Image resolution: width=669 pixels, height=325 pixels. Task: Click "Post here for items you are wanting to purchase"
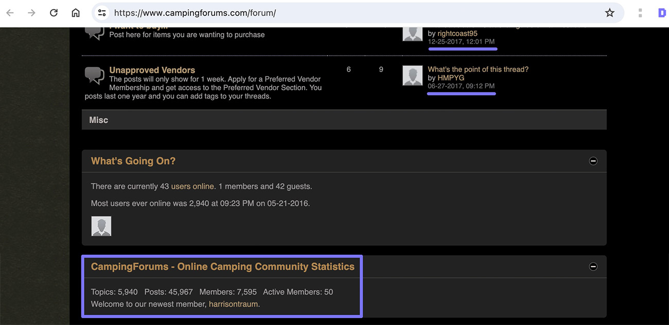pyautogui.click(x=187, y=35)
